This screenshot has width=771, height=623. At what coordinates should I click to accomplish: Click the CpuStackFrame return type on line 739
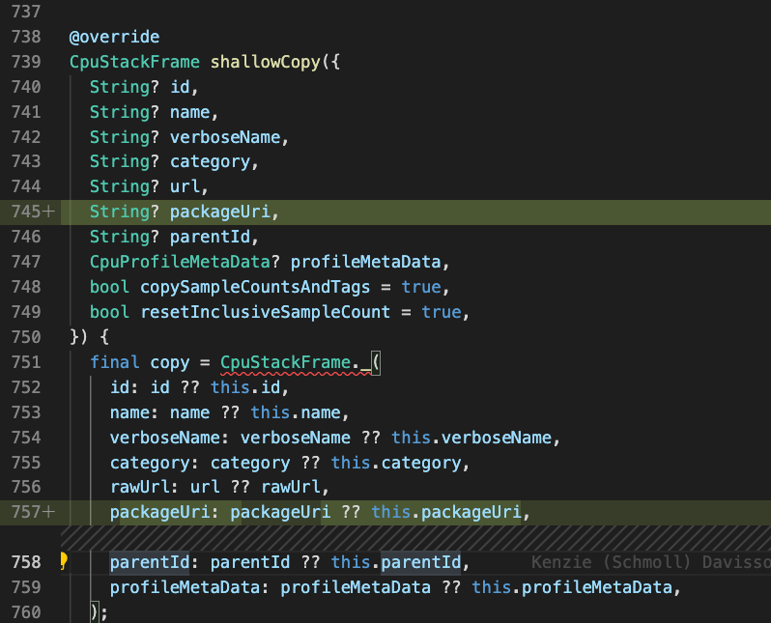click(x=134, y=62)
